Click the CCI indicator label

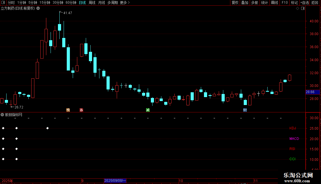pos(292,159)
